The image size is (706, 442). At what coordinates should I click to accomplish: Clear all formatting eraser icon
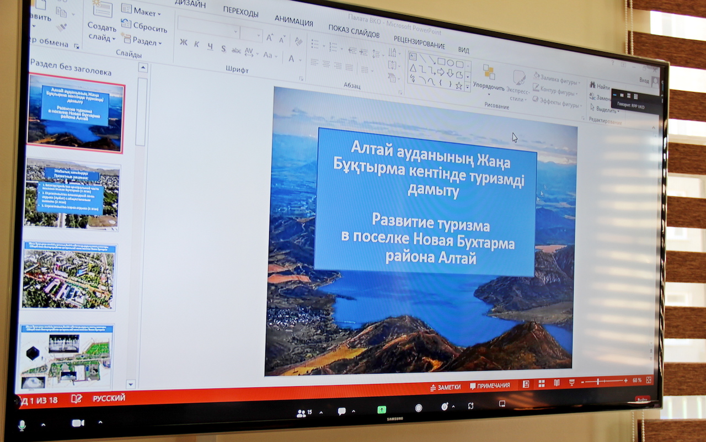(298, 41)
